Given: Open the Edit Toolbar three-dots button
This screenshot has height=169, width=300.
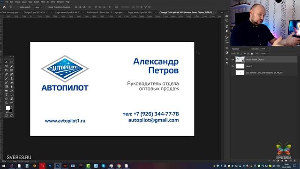Looking at the screenshot, I should pyautogui.click(x=12, y=103).
